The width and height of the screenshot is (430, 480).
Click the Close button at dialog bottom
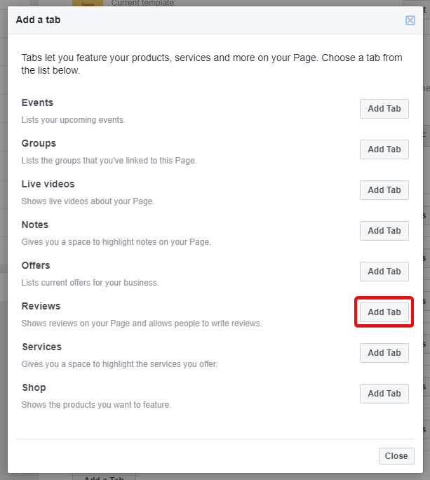pyautogui.click(x=396, y=456)
